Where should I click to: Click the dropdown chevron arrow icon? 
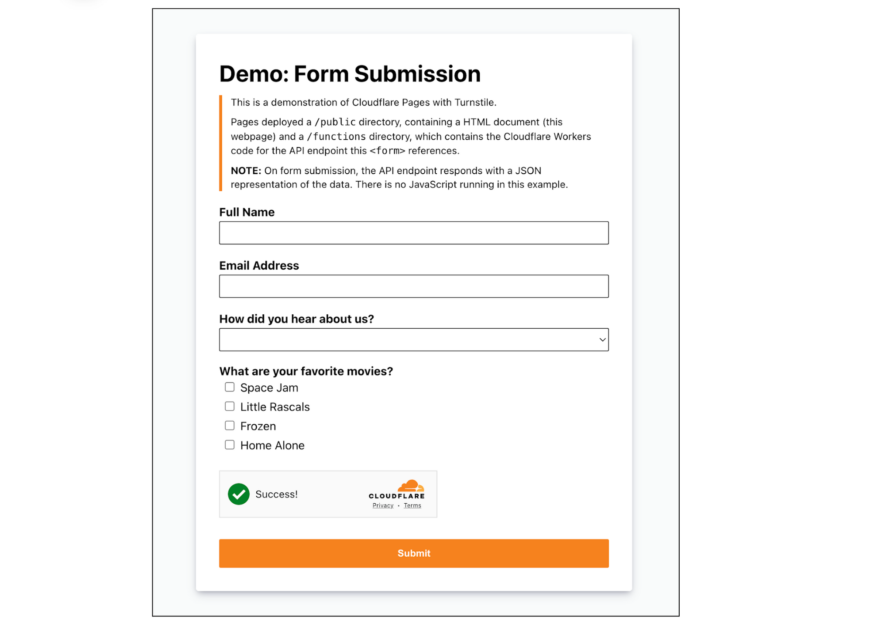[x=602, y=340]
